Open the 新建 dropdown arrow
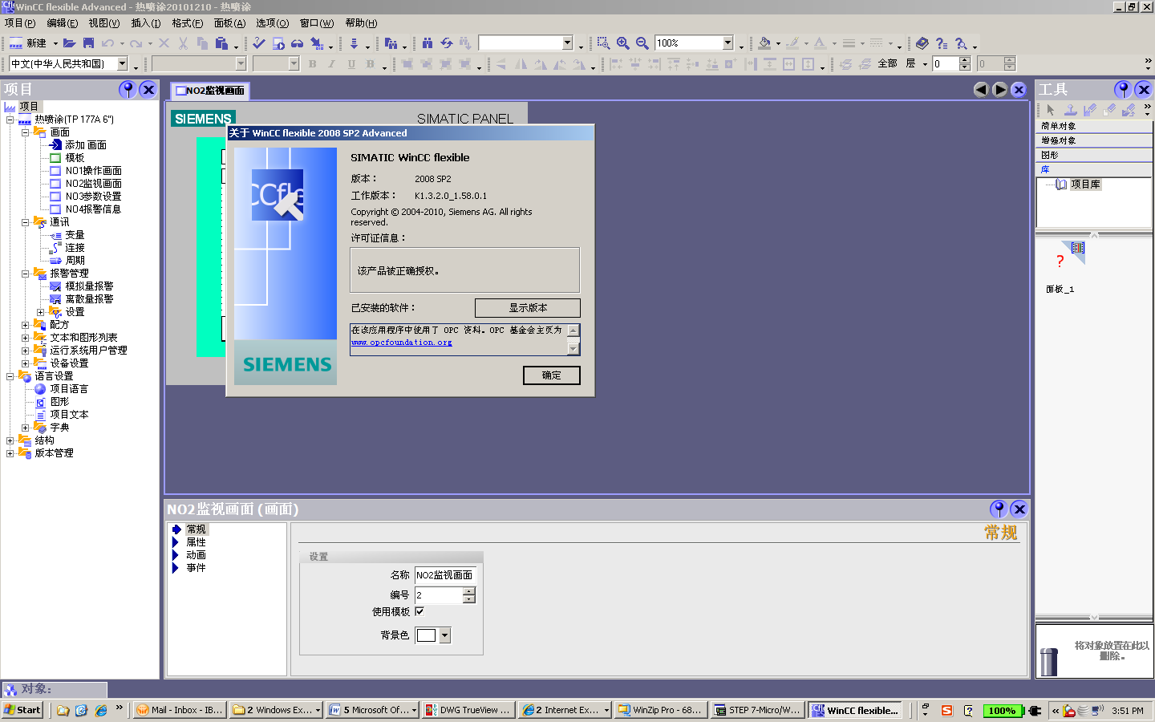This screenshot has width=1155, height=722. coord(55,43)
